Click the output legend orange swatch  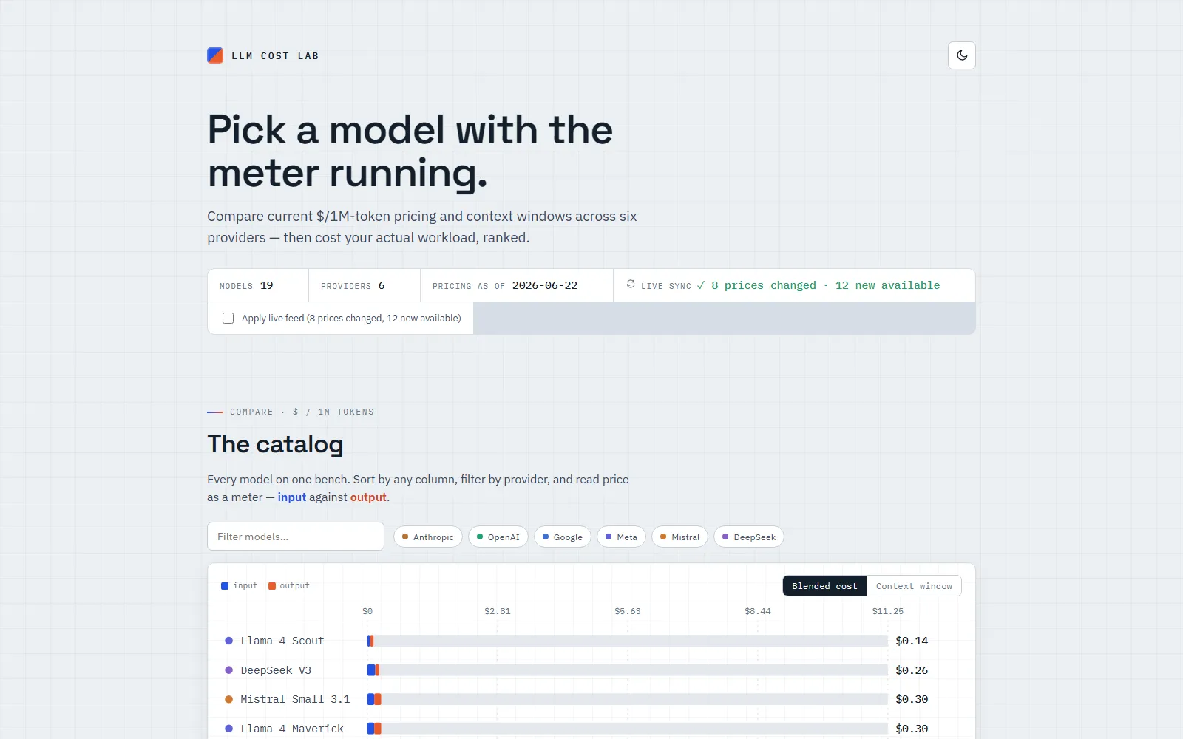[272, 586]
